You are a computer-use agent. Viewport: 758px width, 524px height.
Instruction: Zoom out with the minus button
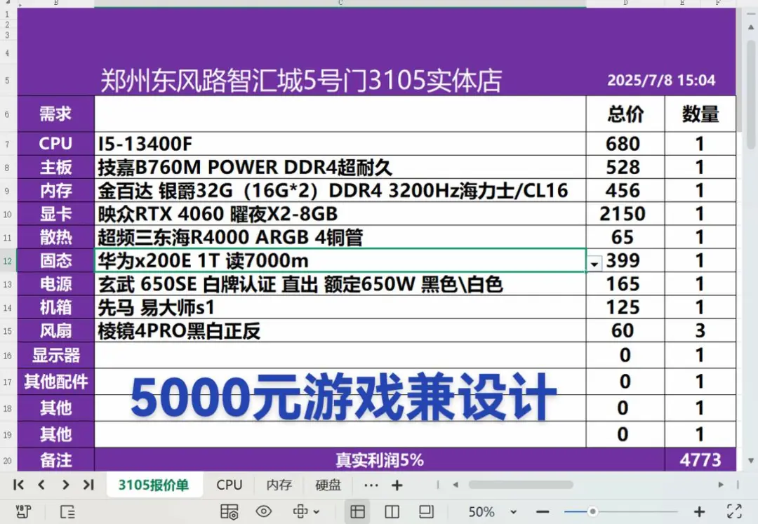tap(543, 511)
